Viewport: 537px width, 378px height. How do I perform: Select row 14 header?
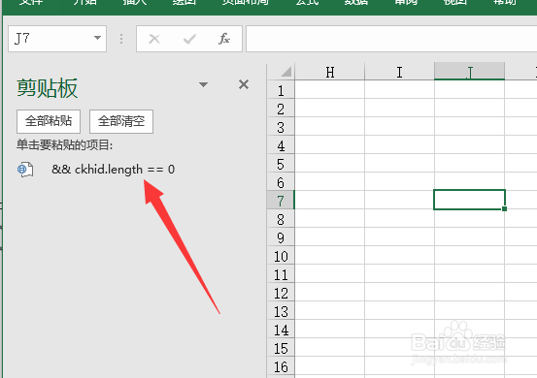281,331
